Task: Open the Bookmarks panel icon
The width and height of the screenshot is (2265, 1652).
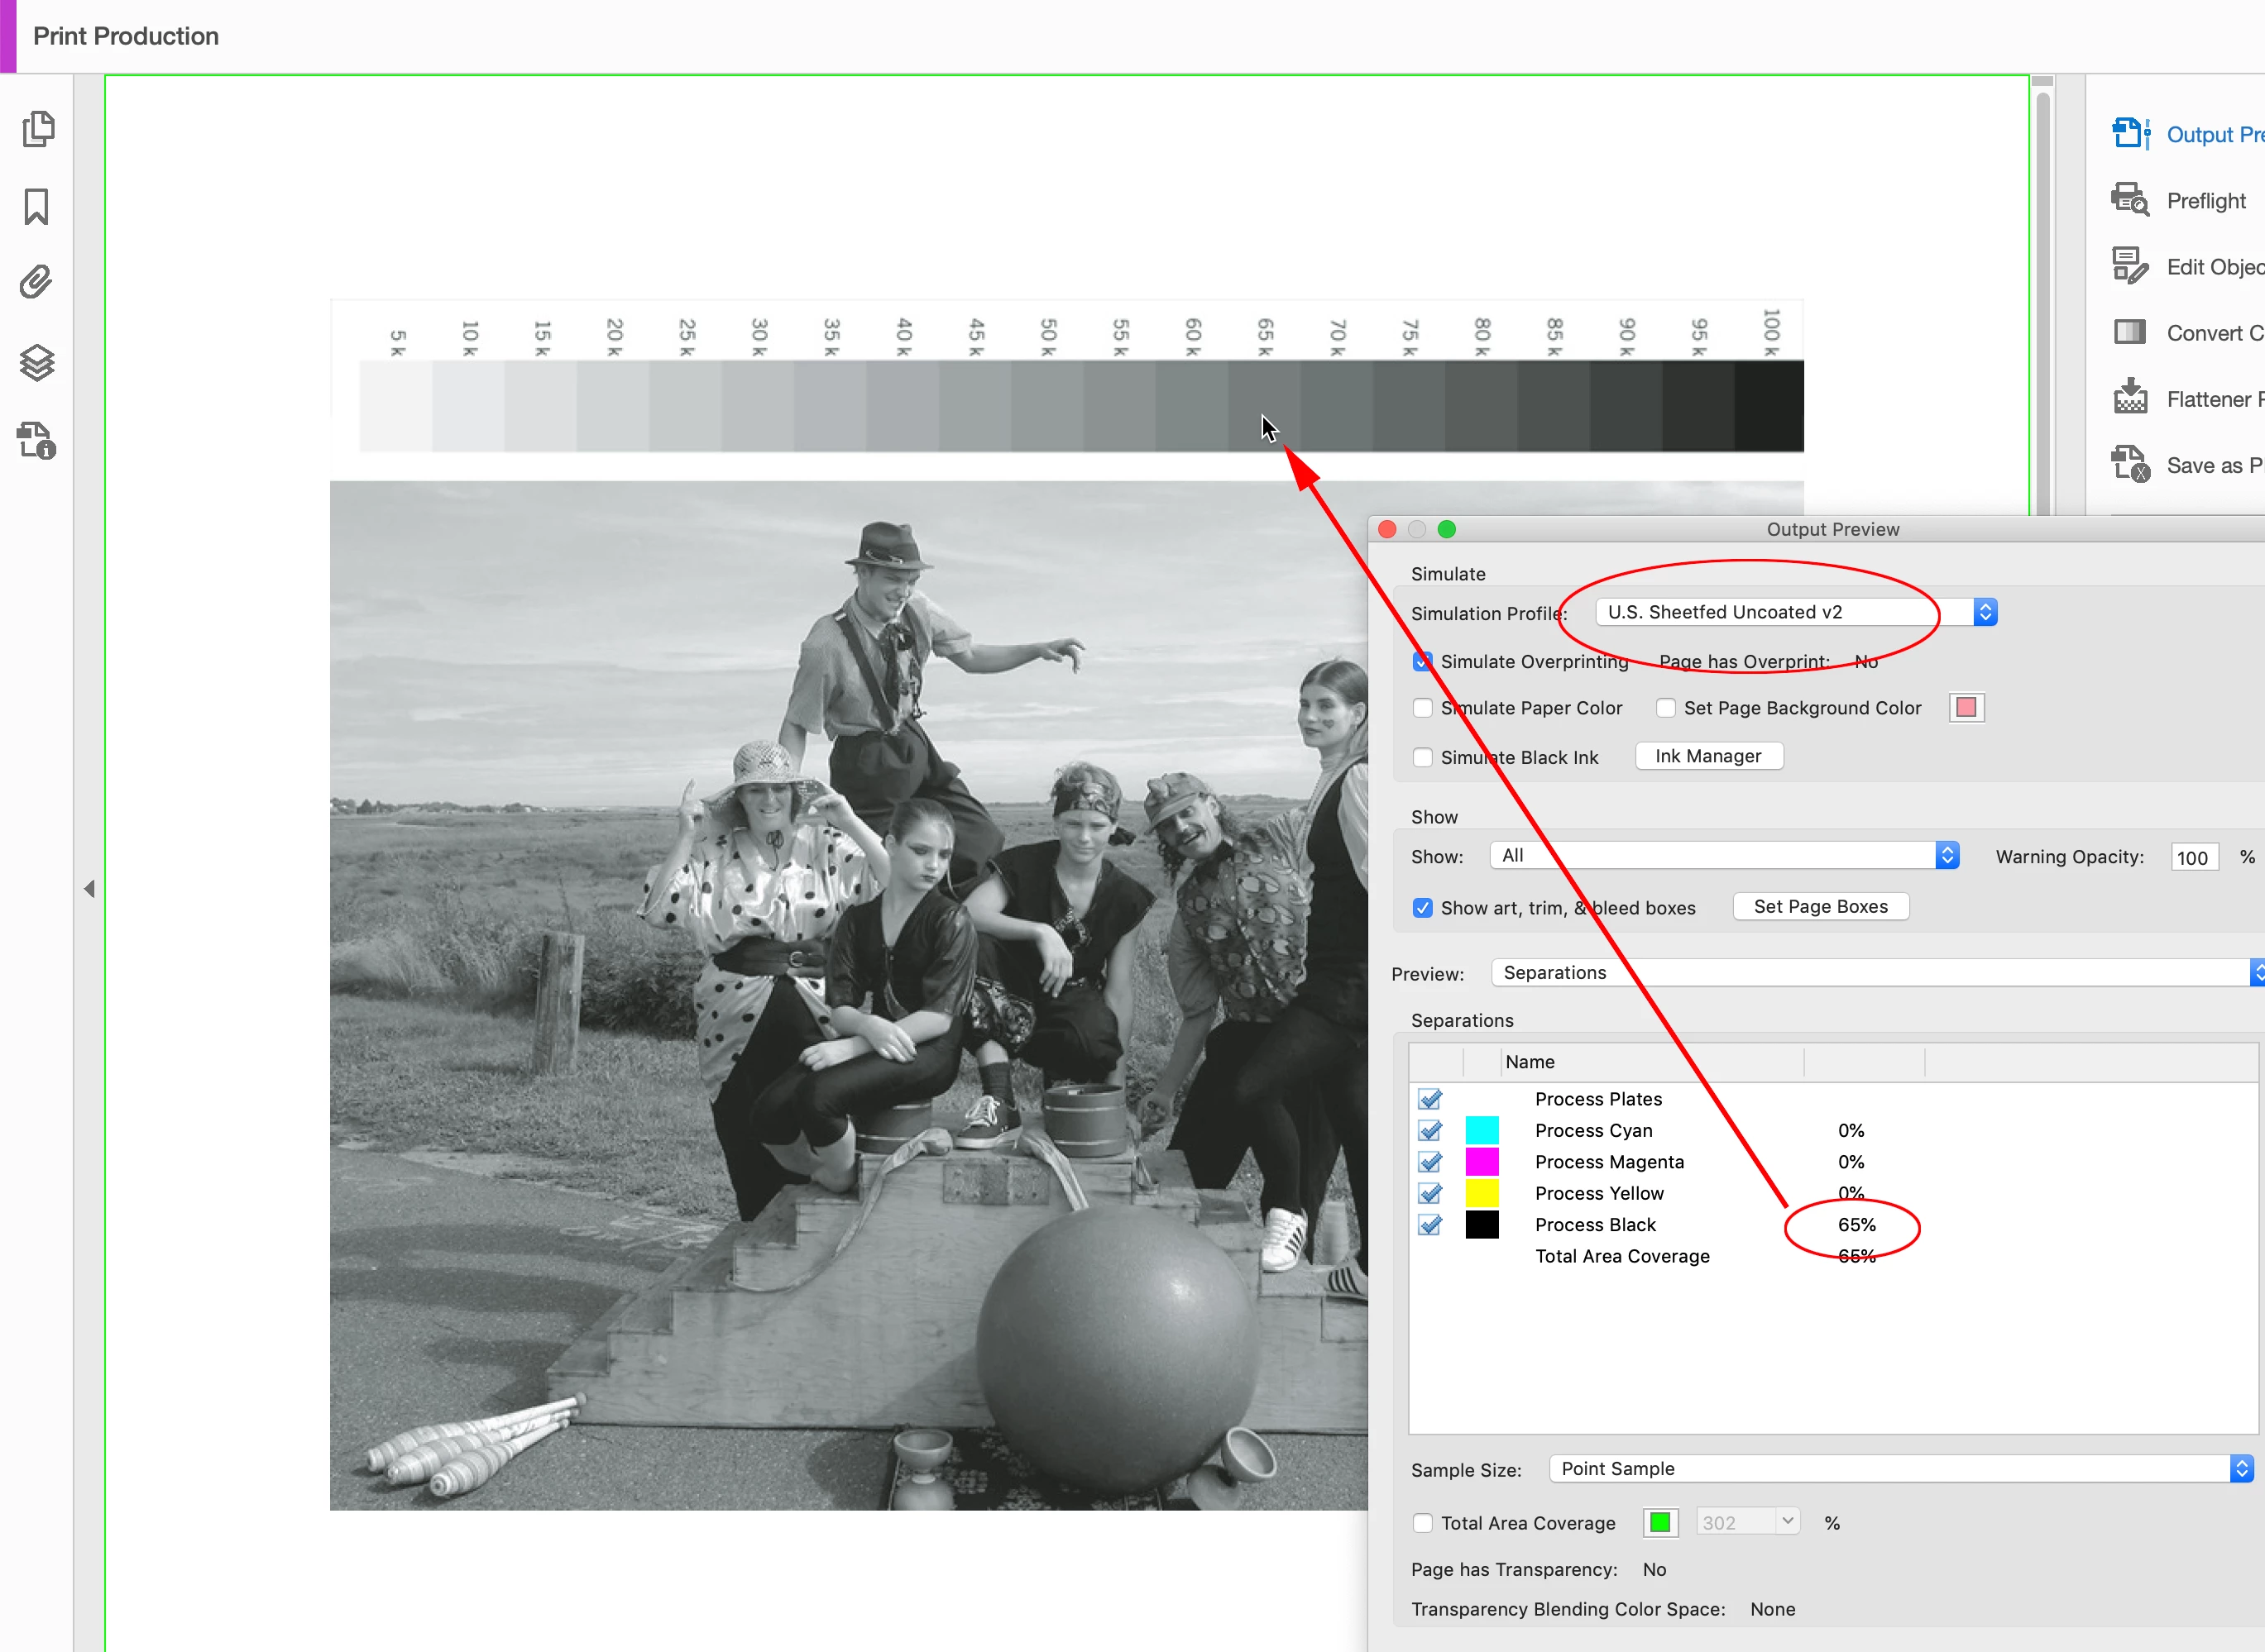Action: click(x=37, y=207)
